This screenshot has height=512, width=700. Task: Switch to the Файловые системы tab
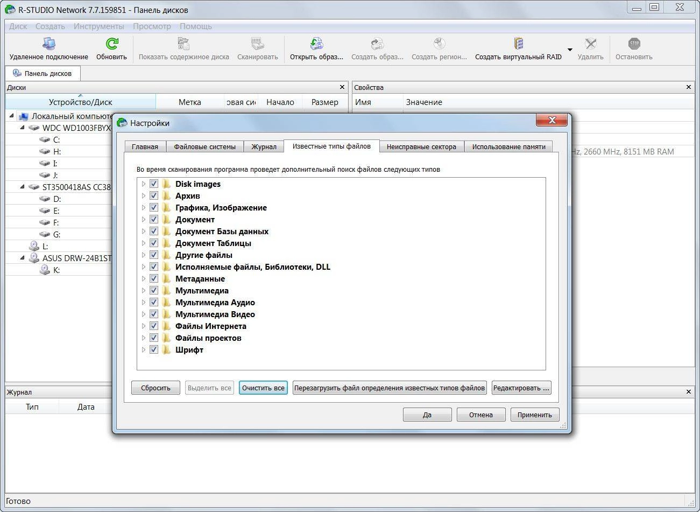(x=204, y=146)
